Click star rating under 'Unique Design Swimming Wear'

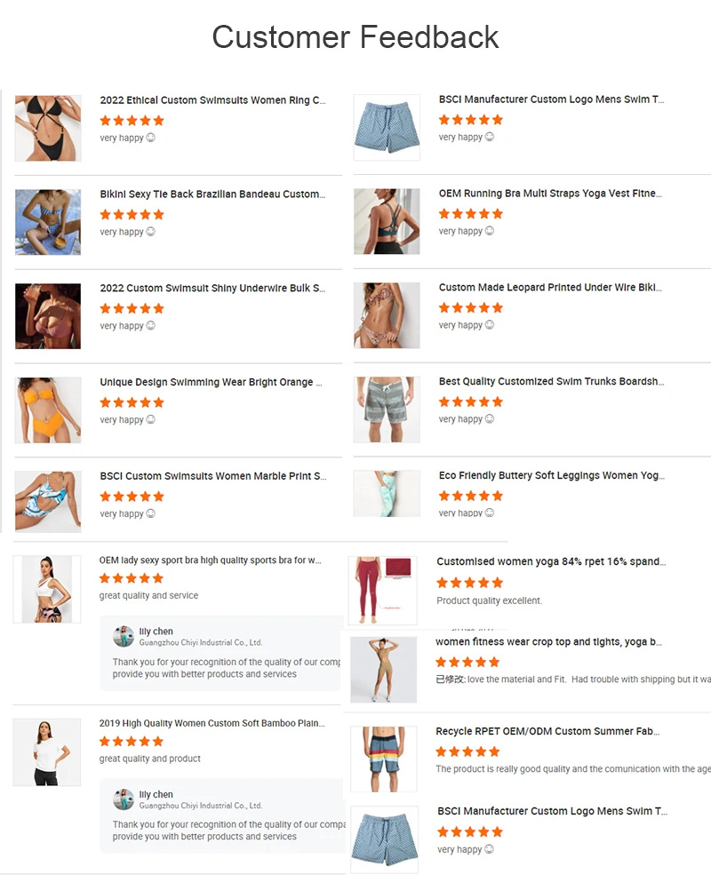[132, 403]
